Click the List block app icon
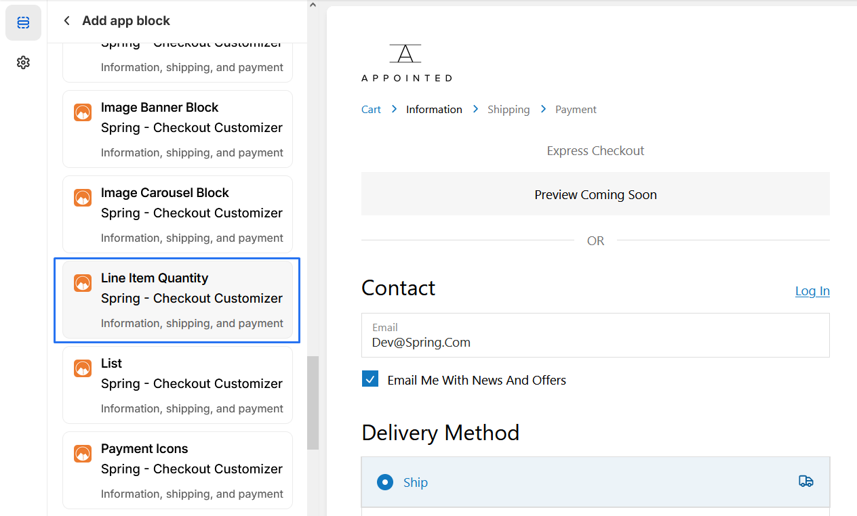 83,369
